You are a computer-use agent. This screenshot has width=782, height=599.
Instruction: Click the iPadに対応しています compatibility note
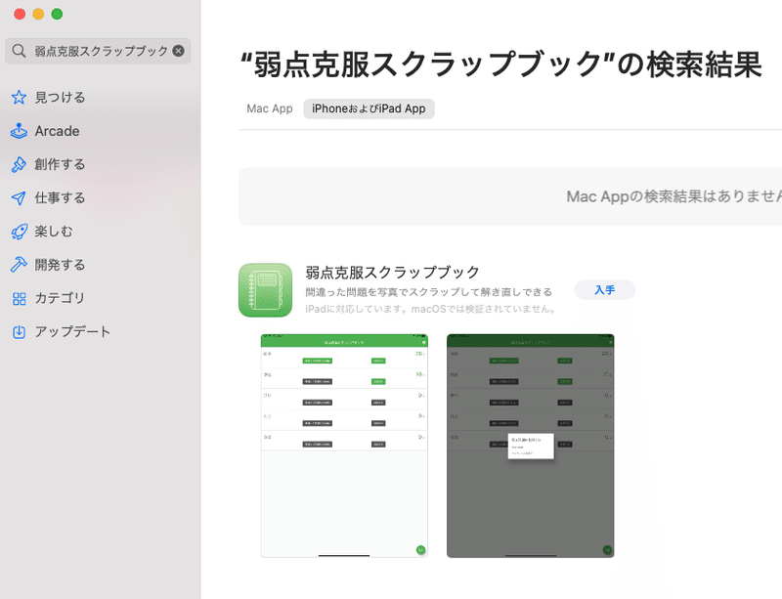tap(431, 309)
